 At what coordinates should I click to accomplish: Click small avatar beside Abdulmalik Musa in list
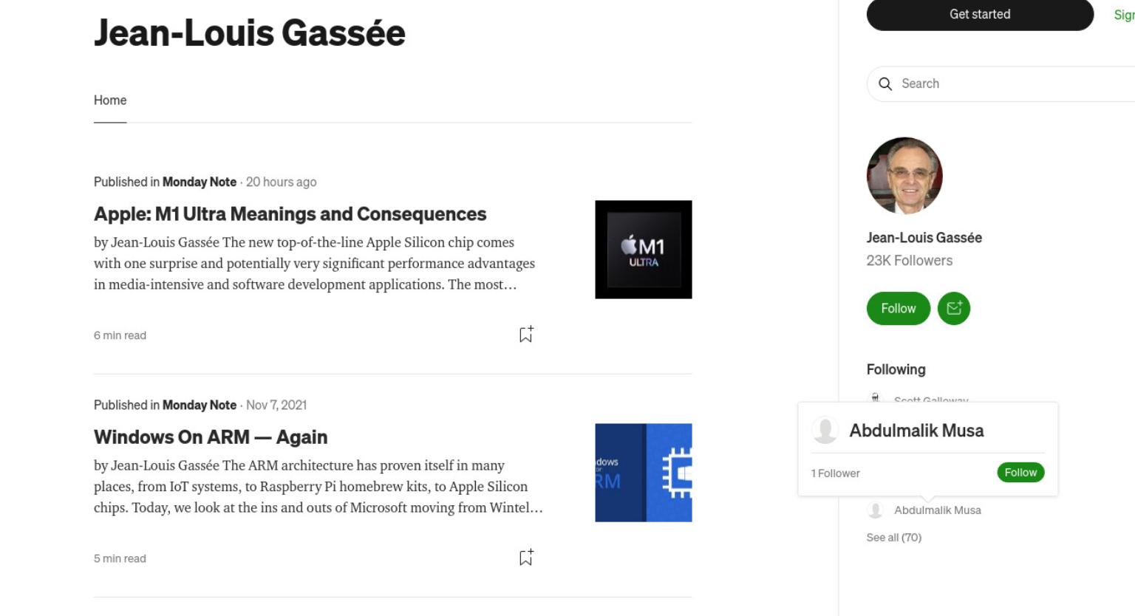876,510
